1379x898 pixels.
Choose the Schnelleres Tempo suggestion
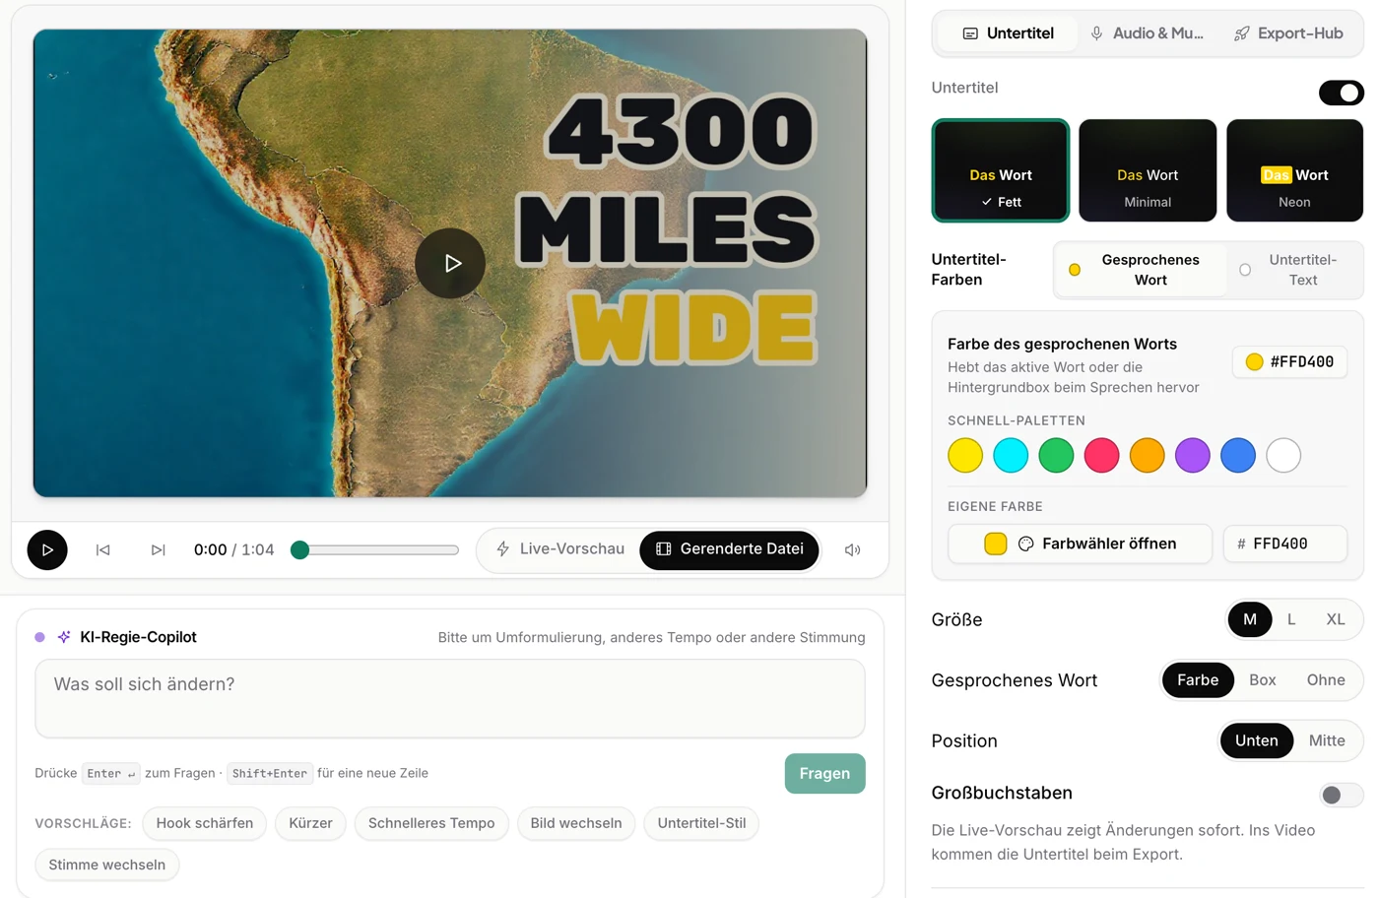pyautogui.click(x=431, y=823)
